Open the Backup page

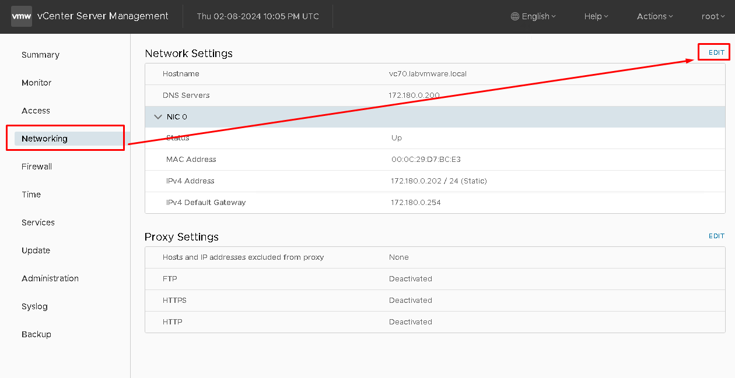tap(36, 334)
